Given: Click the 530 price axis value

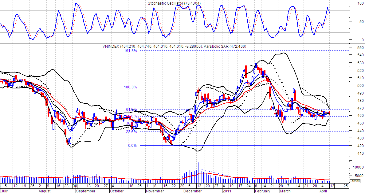Looking at the screenshot, I should (360, 63).
